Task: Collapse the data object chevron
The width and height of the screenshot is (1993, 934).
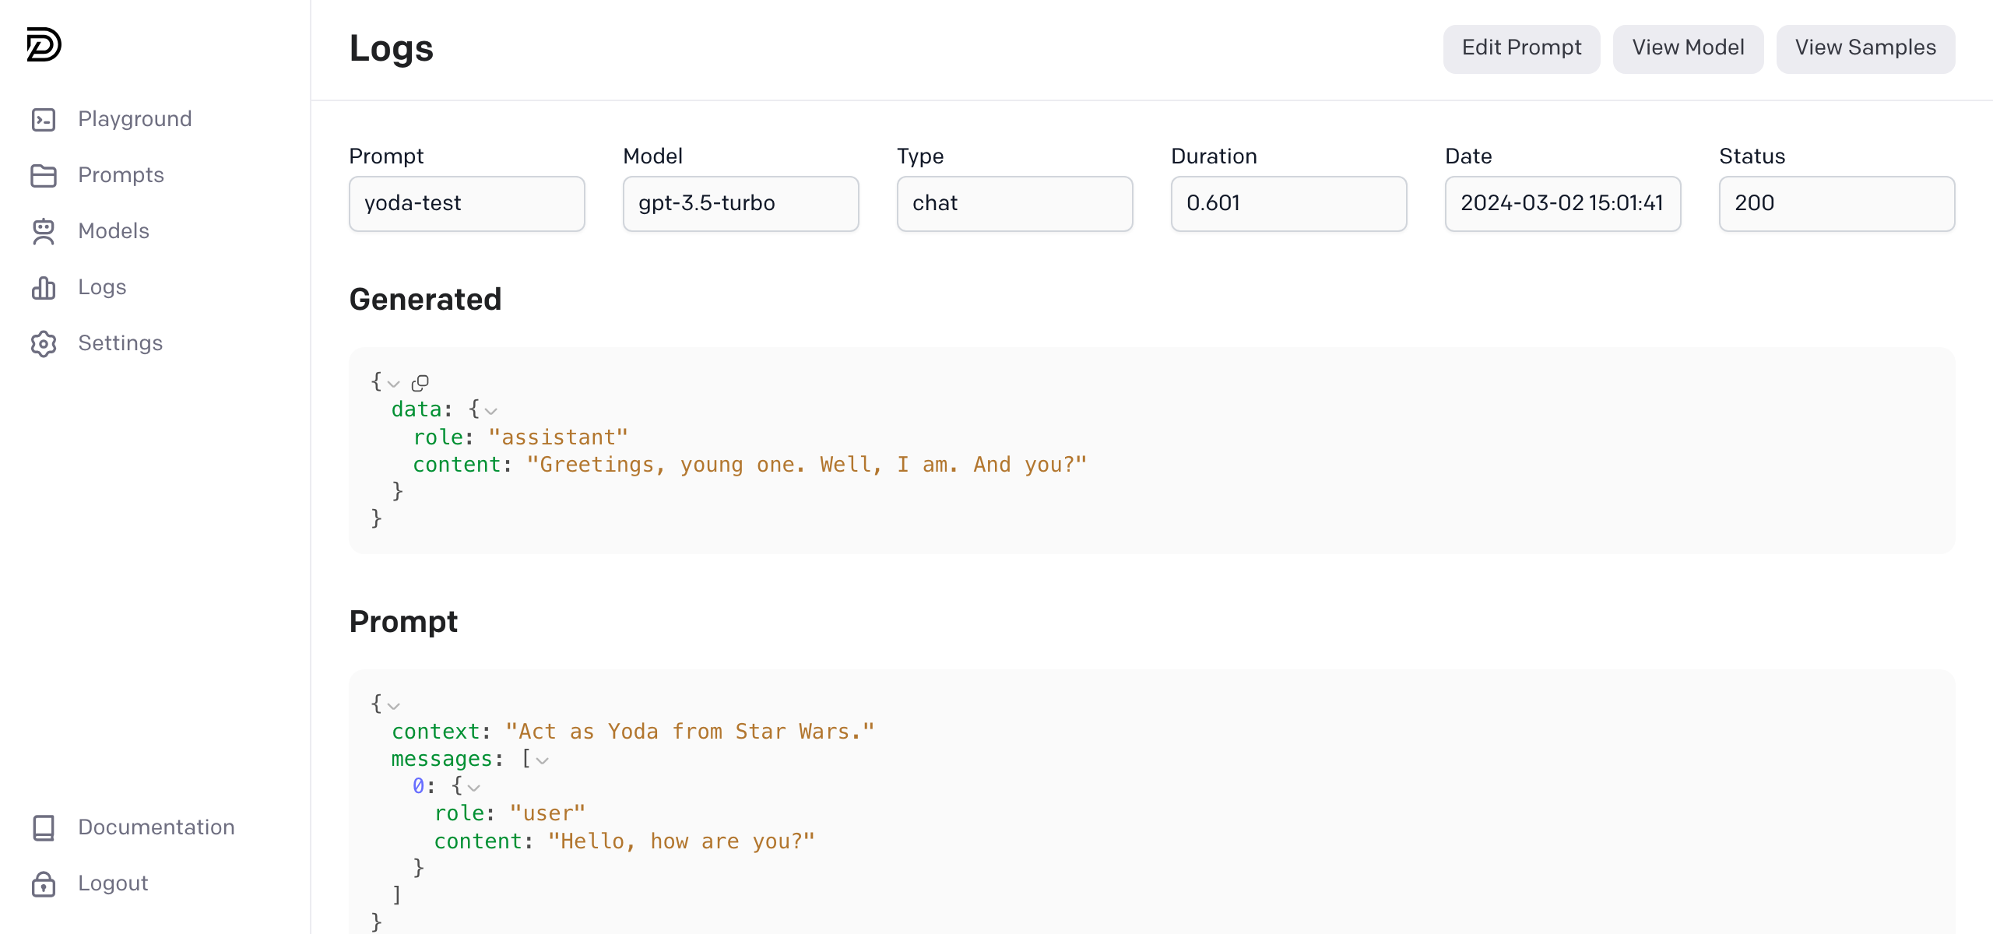Action: tap(491, 411)
